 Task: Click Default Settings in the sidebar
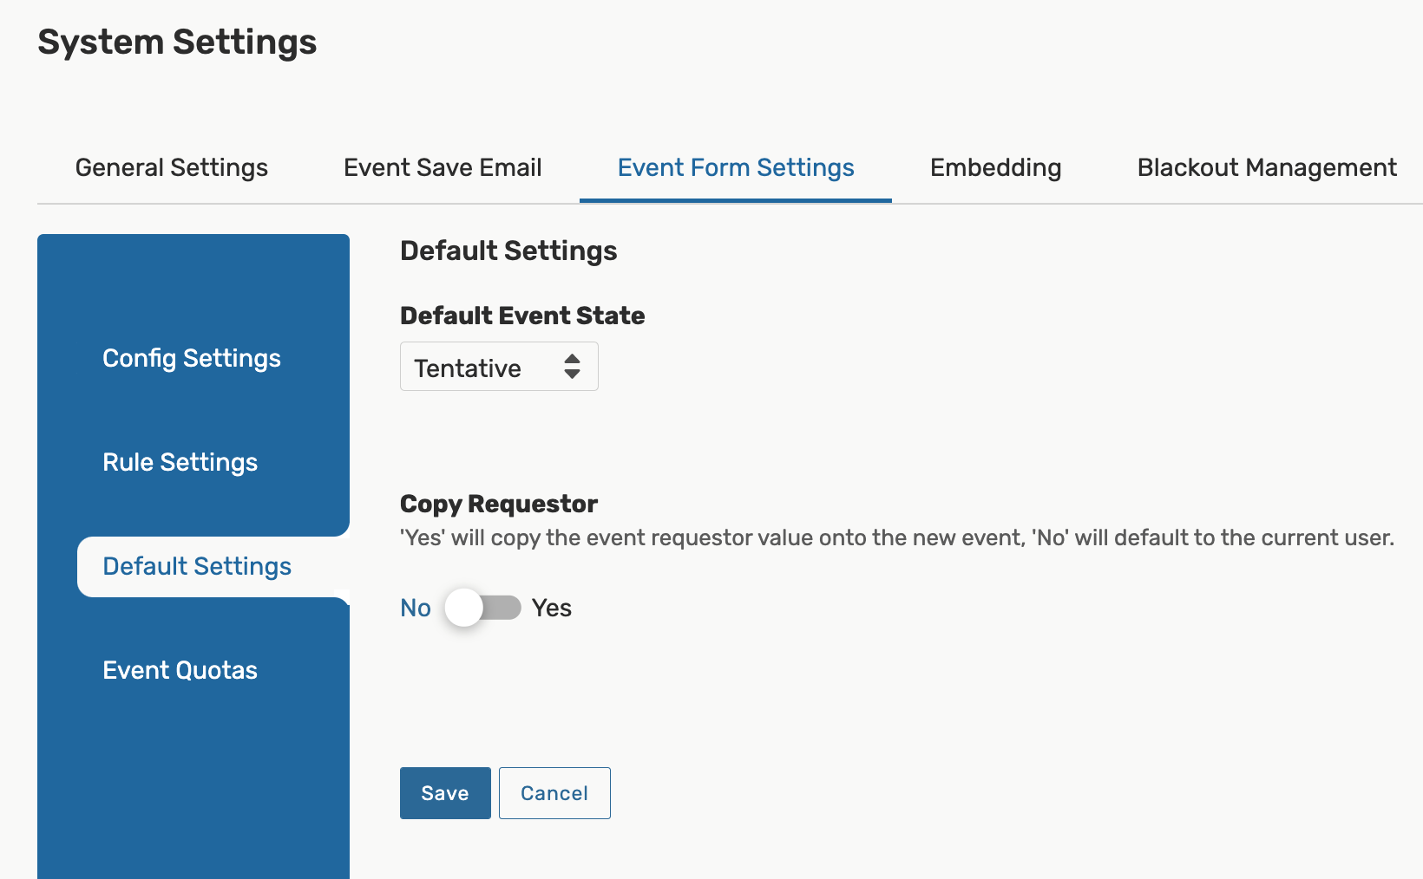[x=197, y=566]
